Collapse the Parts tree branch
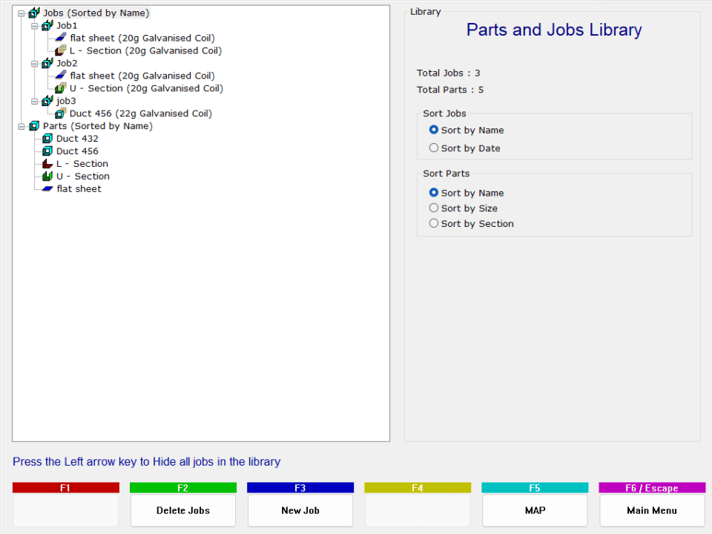 click(x=22, y=126)
